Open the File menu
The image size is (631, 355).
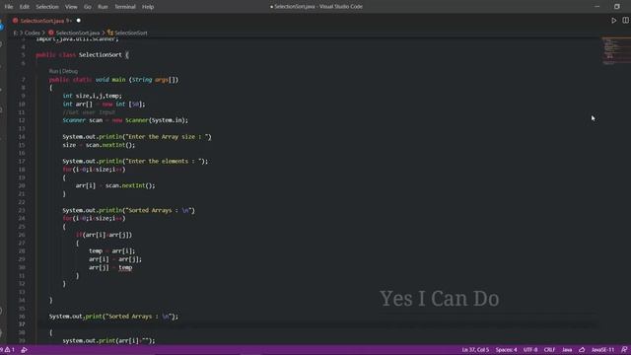coord(9,7)
